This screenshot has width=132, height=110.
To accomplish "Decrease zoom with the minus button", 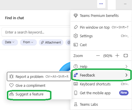I will point(98,56).
